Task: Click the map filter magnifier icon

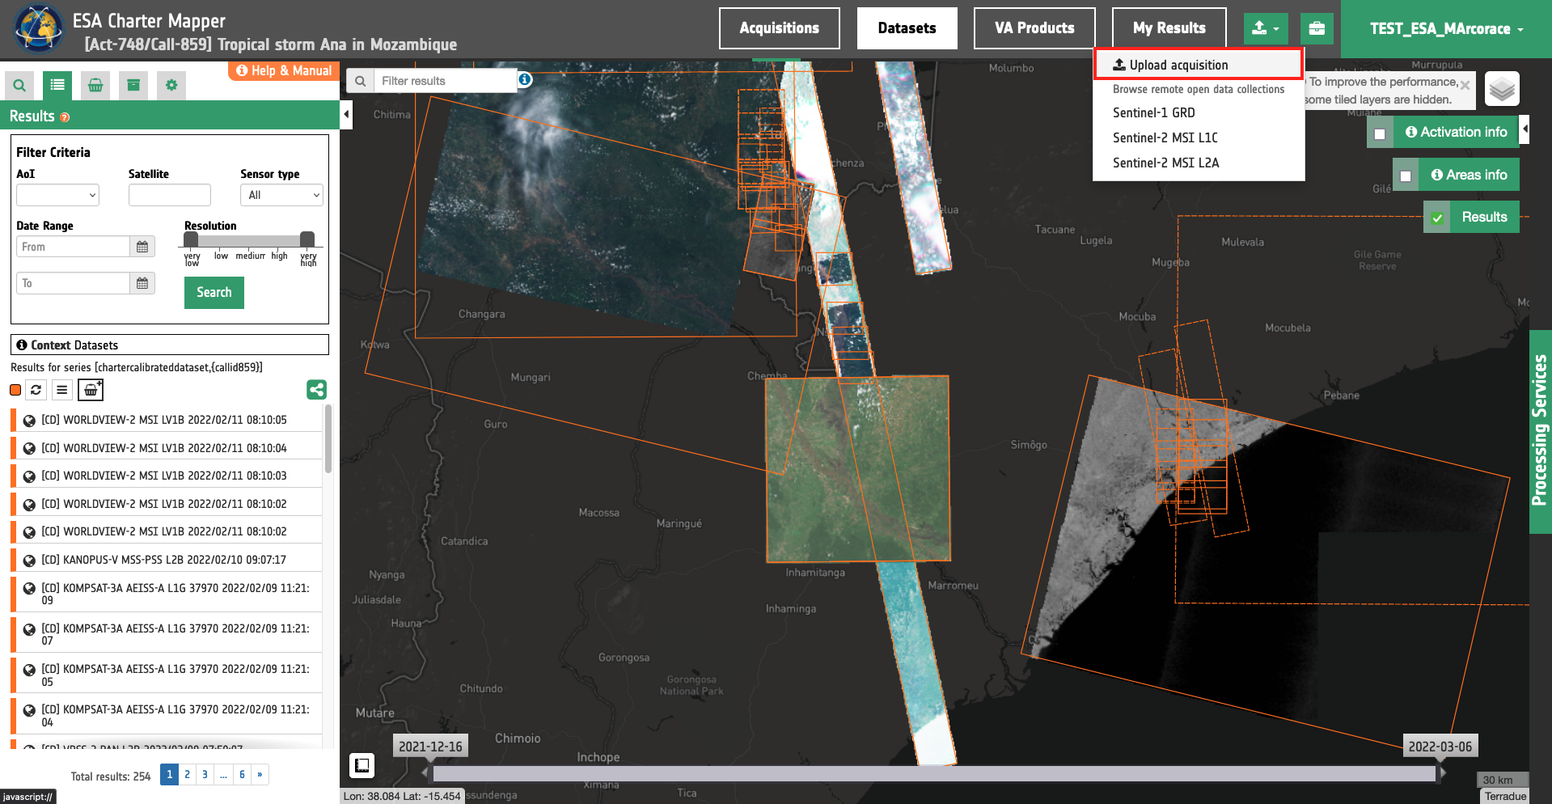Action: (361, 81)
